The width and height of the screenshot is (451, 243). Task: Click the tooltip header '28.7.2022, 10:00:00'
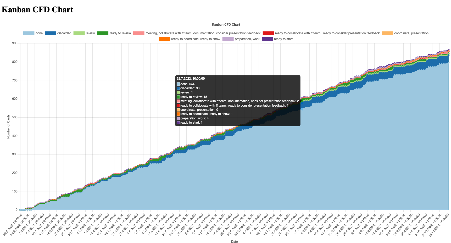191,79
